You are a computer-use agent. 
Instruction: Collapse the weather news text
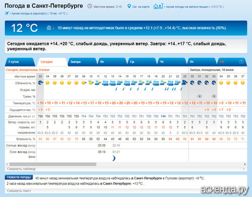(19, 191)
